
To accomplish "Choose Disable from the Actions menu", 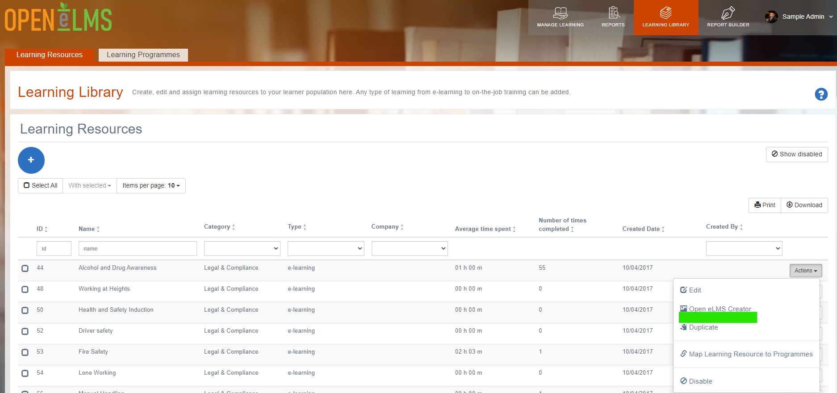I will (x=696, y=381).
